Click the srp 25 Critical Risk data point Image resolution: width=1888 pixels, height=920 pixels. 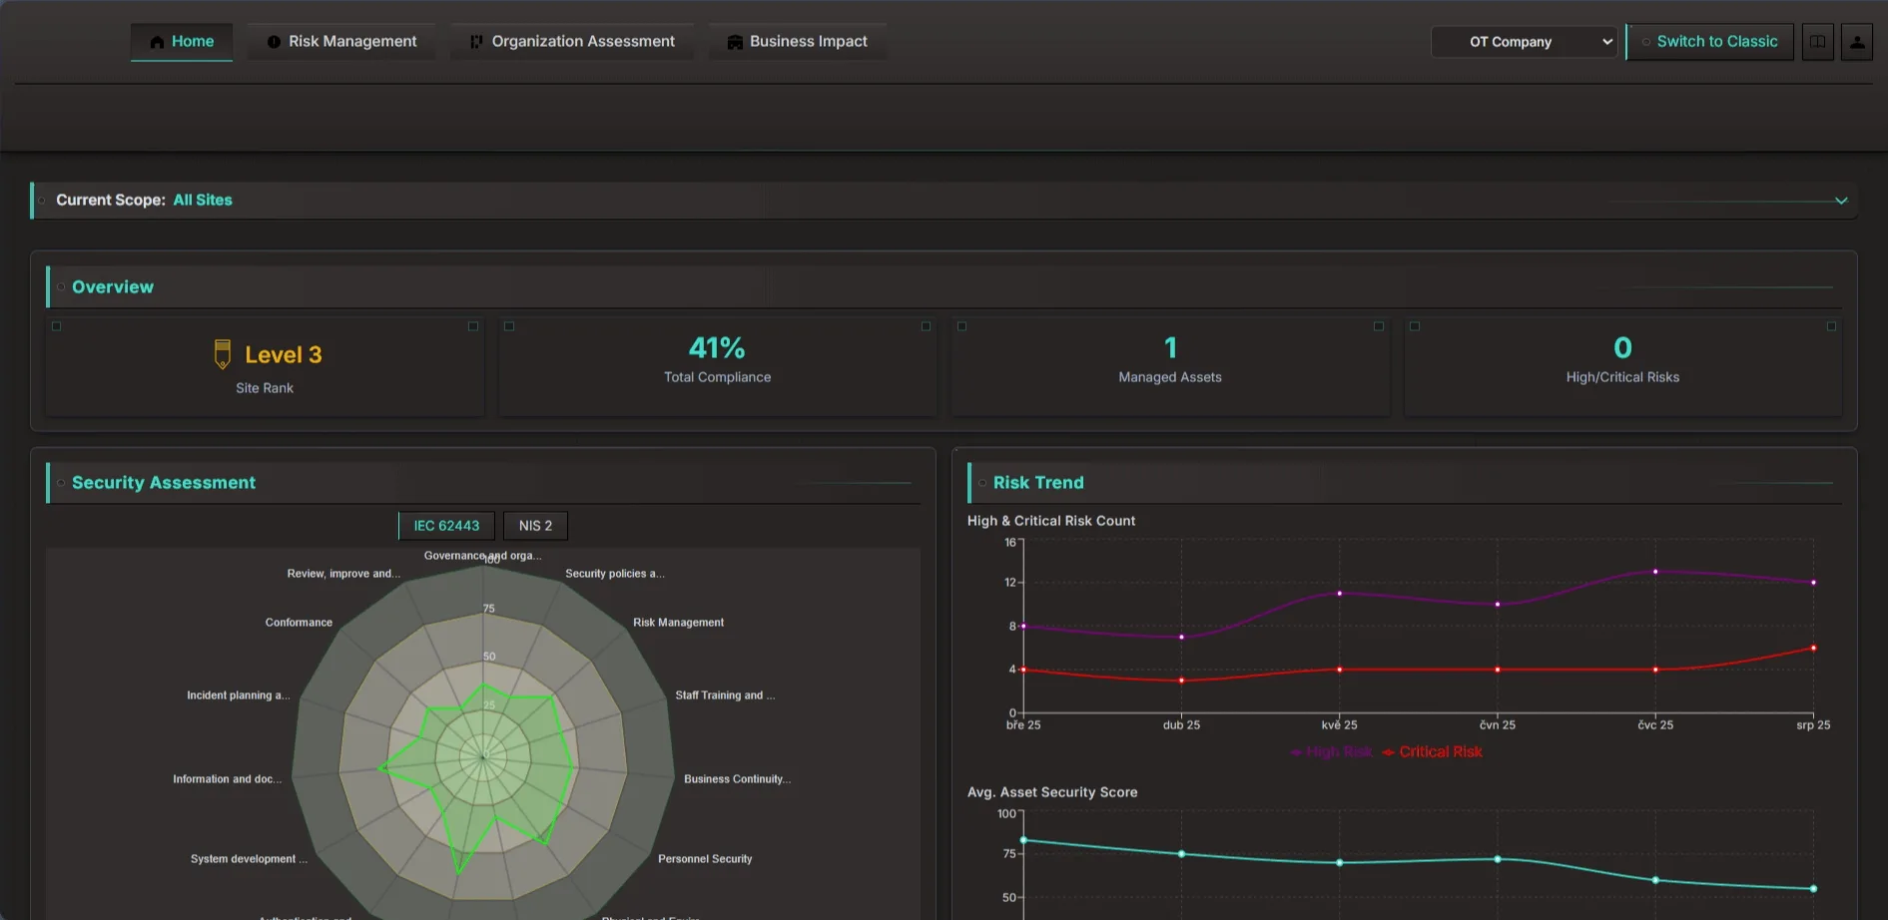point(1813,649)
